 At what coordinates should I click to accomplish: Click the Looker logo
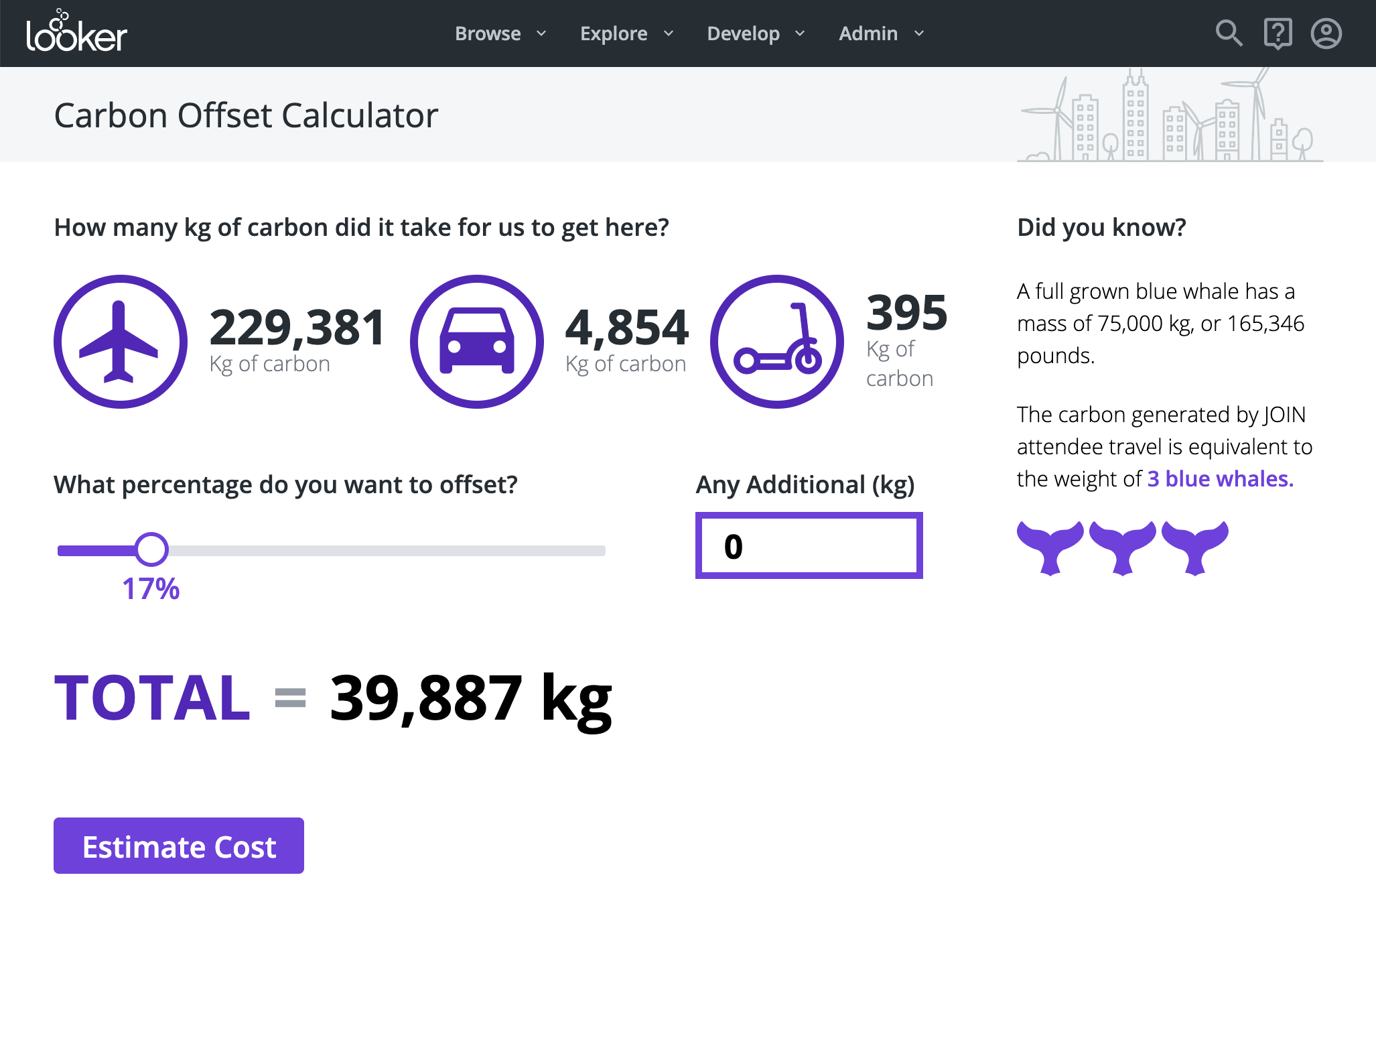76,32
